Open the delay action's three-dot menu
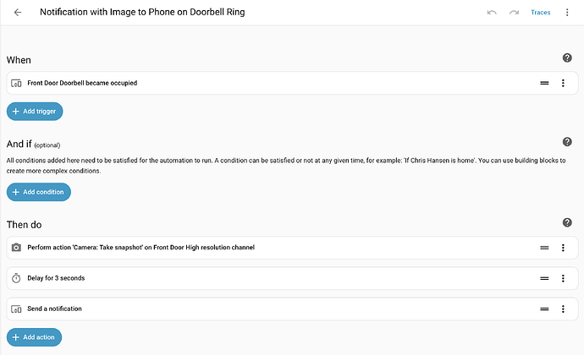Image resolution: width=584 pixels, height=355 pixels. 563,278
